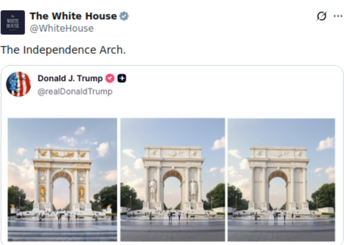Click the left white statue in the middle image
344x245 pixels.
[153, 189]
